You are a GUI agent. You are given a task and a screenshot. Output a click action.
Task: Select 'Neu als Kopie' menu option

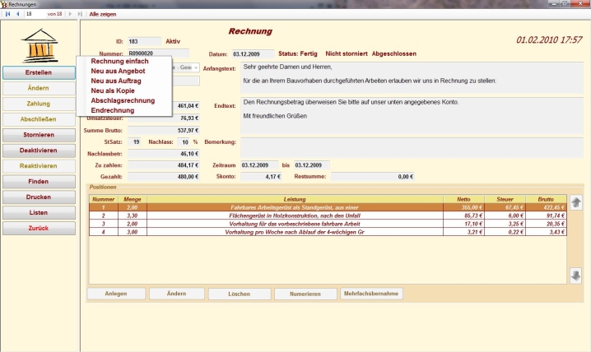tap(113, 90)
